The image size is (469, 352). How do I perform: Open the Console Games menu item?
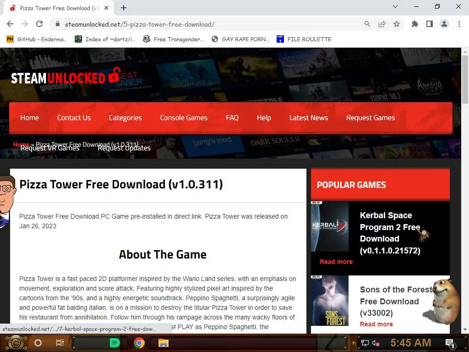point(184,118)
